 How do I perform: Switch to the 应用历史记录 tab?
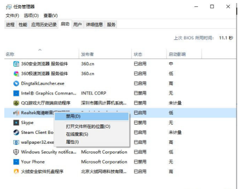(44, 25)
